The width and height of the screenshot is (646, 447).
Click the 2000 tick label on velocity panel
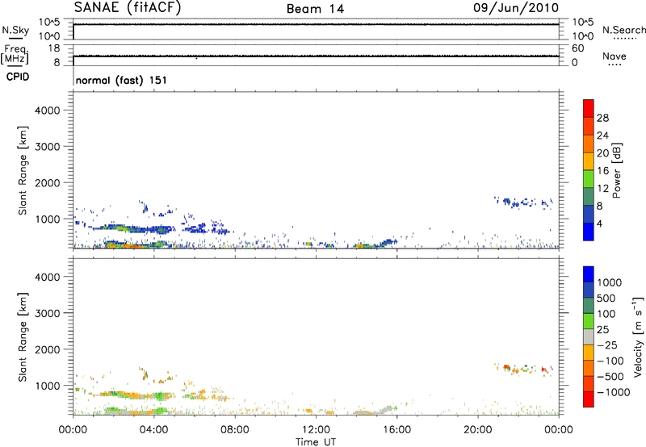pyautogui.click(x=48, y=349)
